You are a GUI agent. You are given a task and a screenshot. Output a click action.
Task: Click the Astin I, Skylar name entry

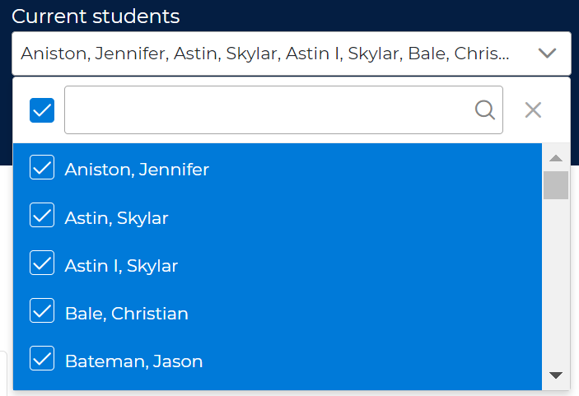(x=121, y=265)
